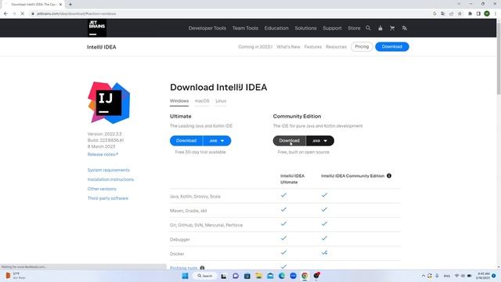Open the Support menu

[x=332, y=28]
